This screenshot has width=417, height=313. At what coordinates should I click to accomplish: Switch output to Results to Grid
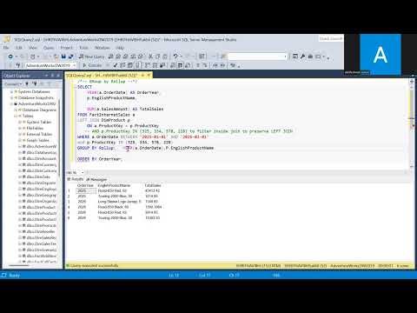[180, 65]
